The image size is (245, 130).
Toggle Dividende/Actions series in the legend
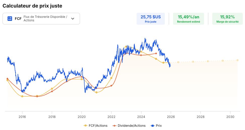coord(129,126)
